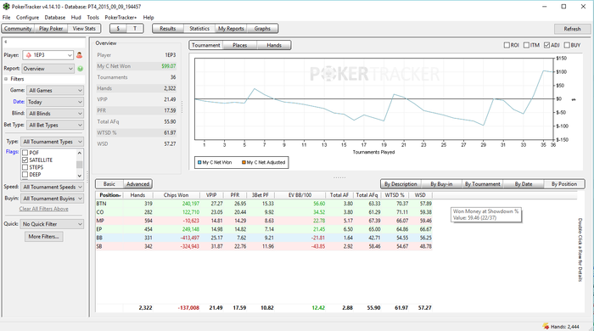Switch to the Advanced stats view
594x331 pixels.
tap(137, 184)
